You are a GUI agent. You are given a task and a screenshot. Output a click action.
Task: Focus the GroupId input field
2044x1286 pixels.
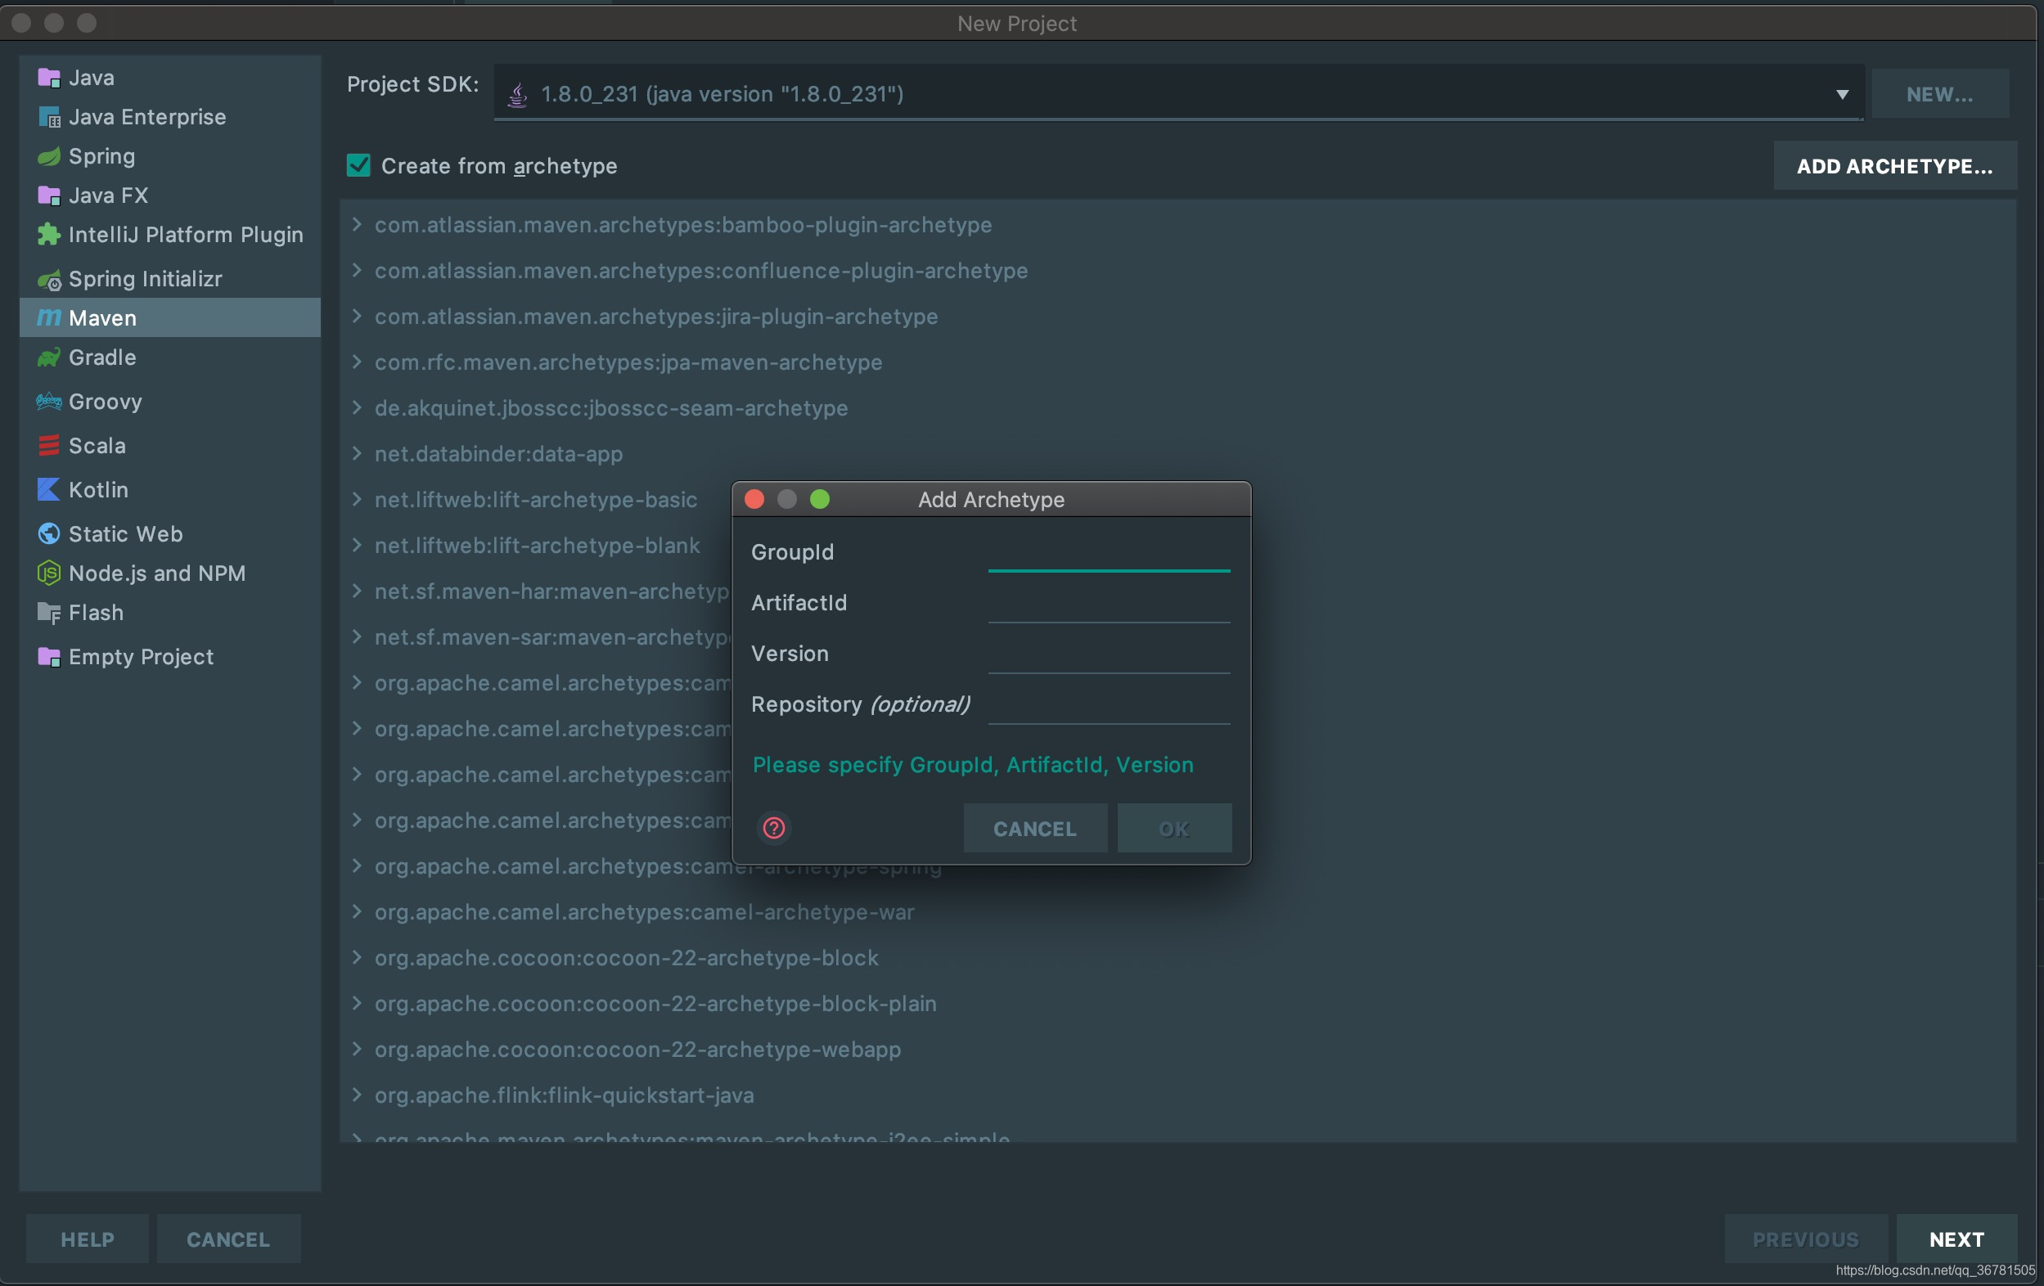coord(1109,552)
